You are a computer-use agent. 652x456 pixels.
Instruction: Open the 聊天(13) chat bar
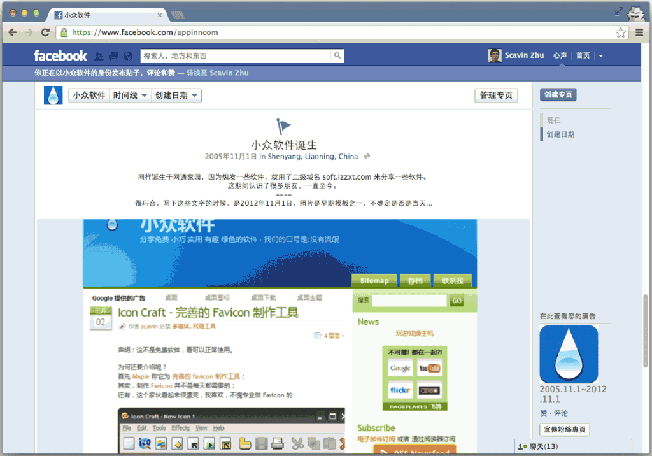click(x=573, y=446)
